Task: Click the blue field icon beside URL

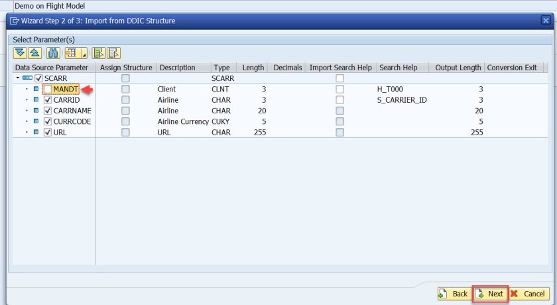Action: (36, 132)
